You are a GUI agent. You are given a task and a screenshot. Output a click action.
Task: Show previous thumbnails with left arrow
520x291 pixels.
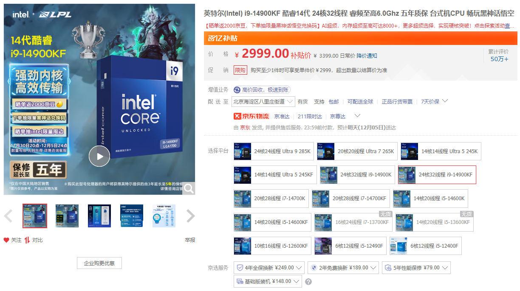pos(8,216)
